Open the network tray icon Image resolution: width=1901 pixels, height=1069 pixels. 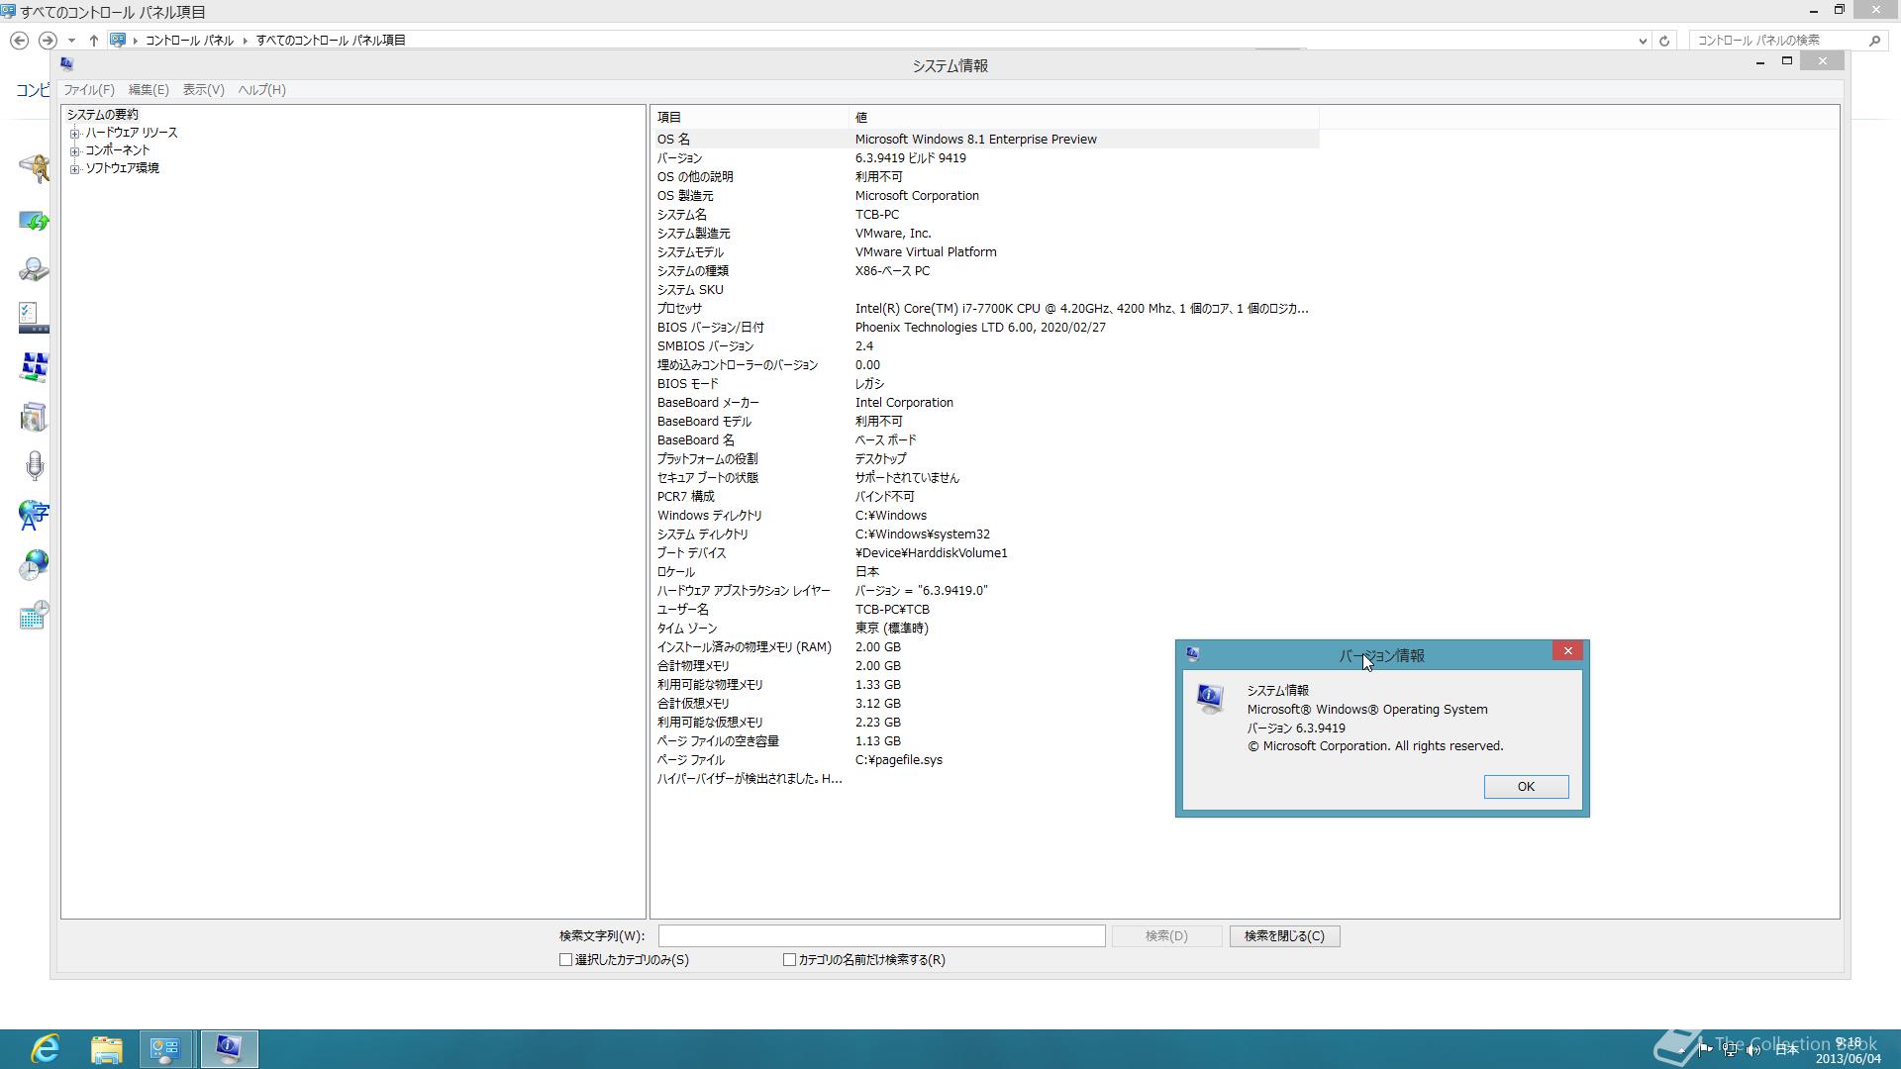[x=1729, y=1049]
